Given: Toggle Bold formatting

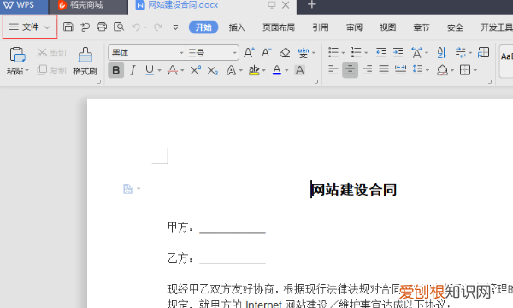Looking at the screenshot, I should [x=115, y=70].
